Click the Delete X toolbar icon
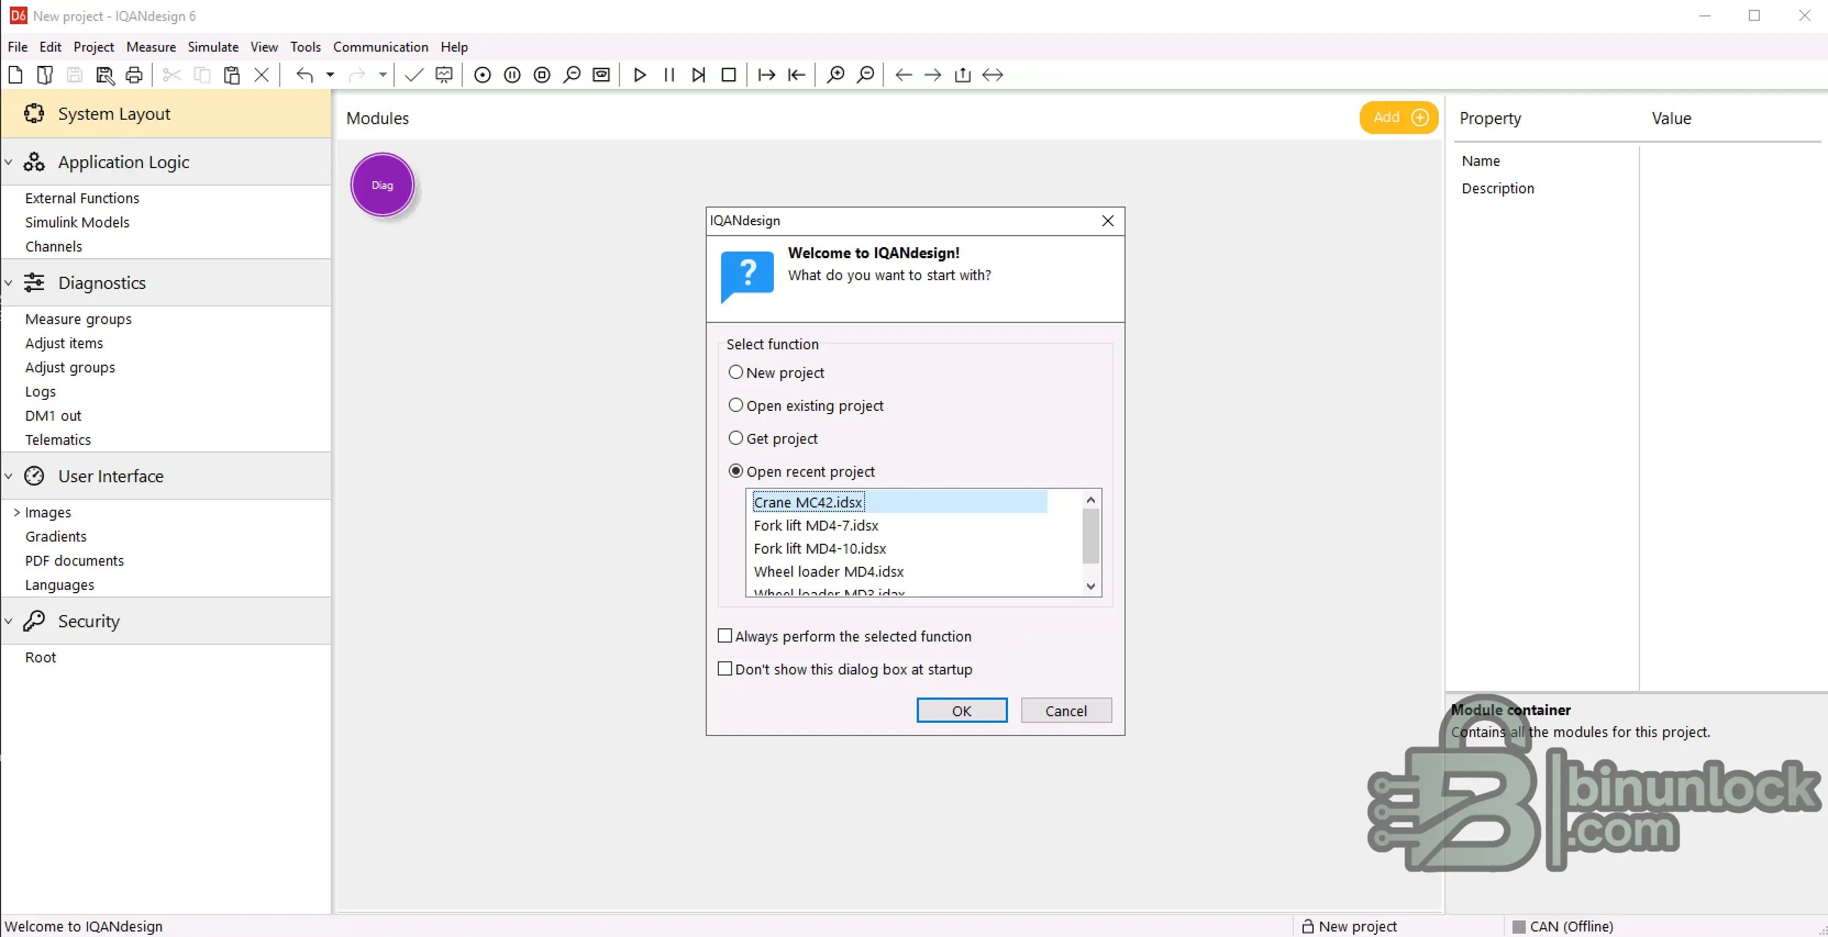This screenshot has width=1828, height=937. coord(262,75)
